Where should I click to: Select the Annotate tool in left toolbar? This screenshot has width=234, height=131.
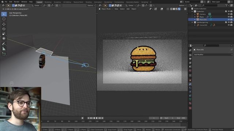tap(4, 44)
